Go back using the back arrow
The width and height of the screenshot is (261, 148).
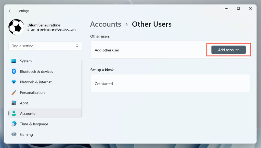coord(10,11)
